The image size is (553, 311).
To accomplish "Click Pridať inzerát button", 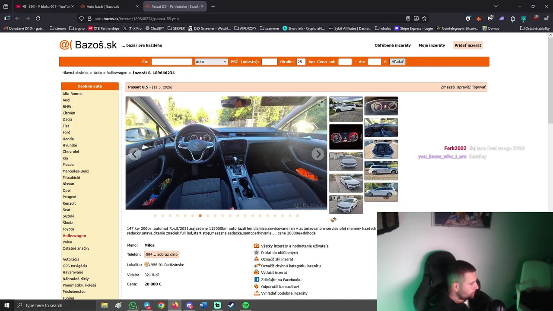I will [468, 45].
